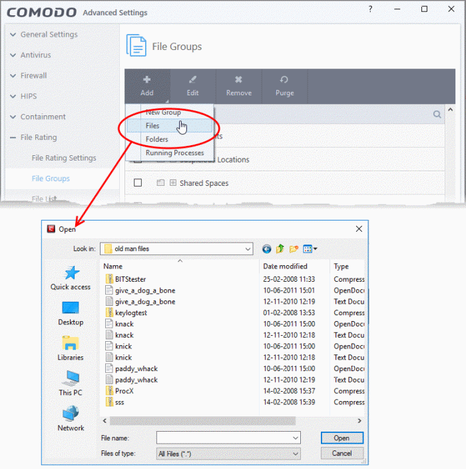Image resolution: width=466 pixels, height=469 pixels.
Task: Choose New Group from Add menu
Action: click(163, 113)
